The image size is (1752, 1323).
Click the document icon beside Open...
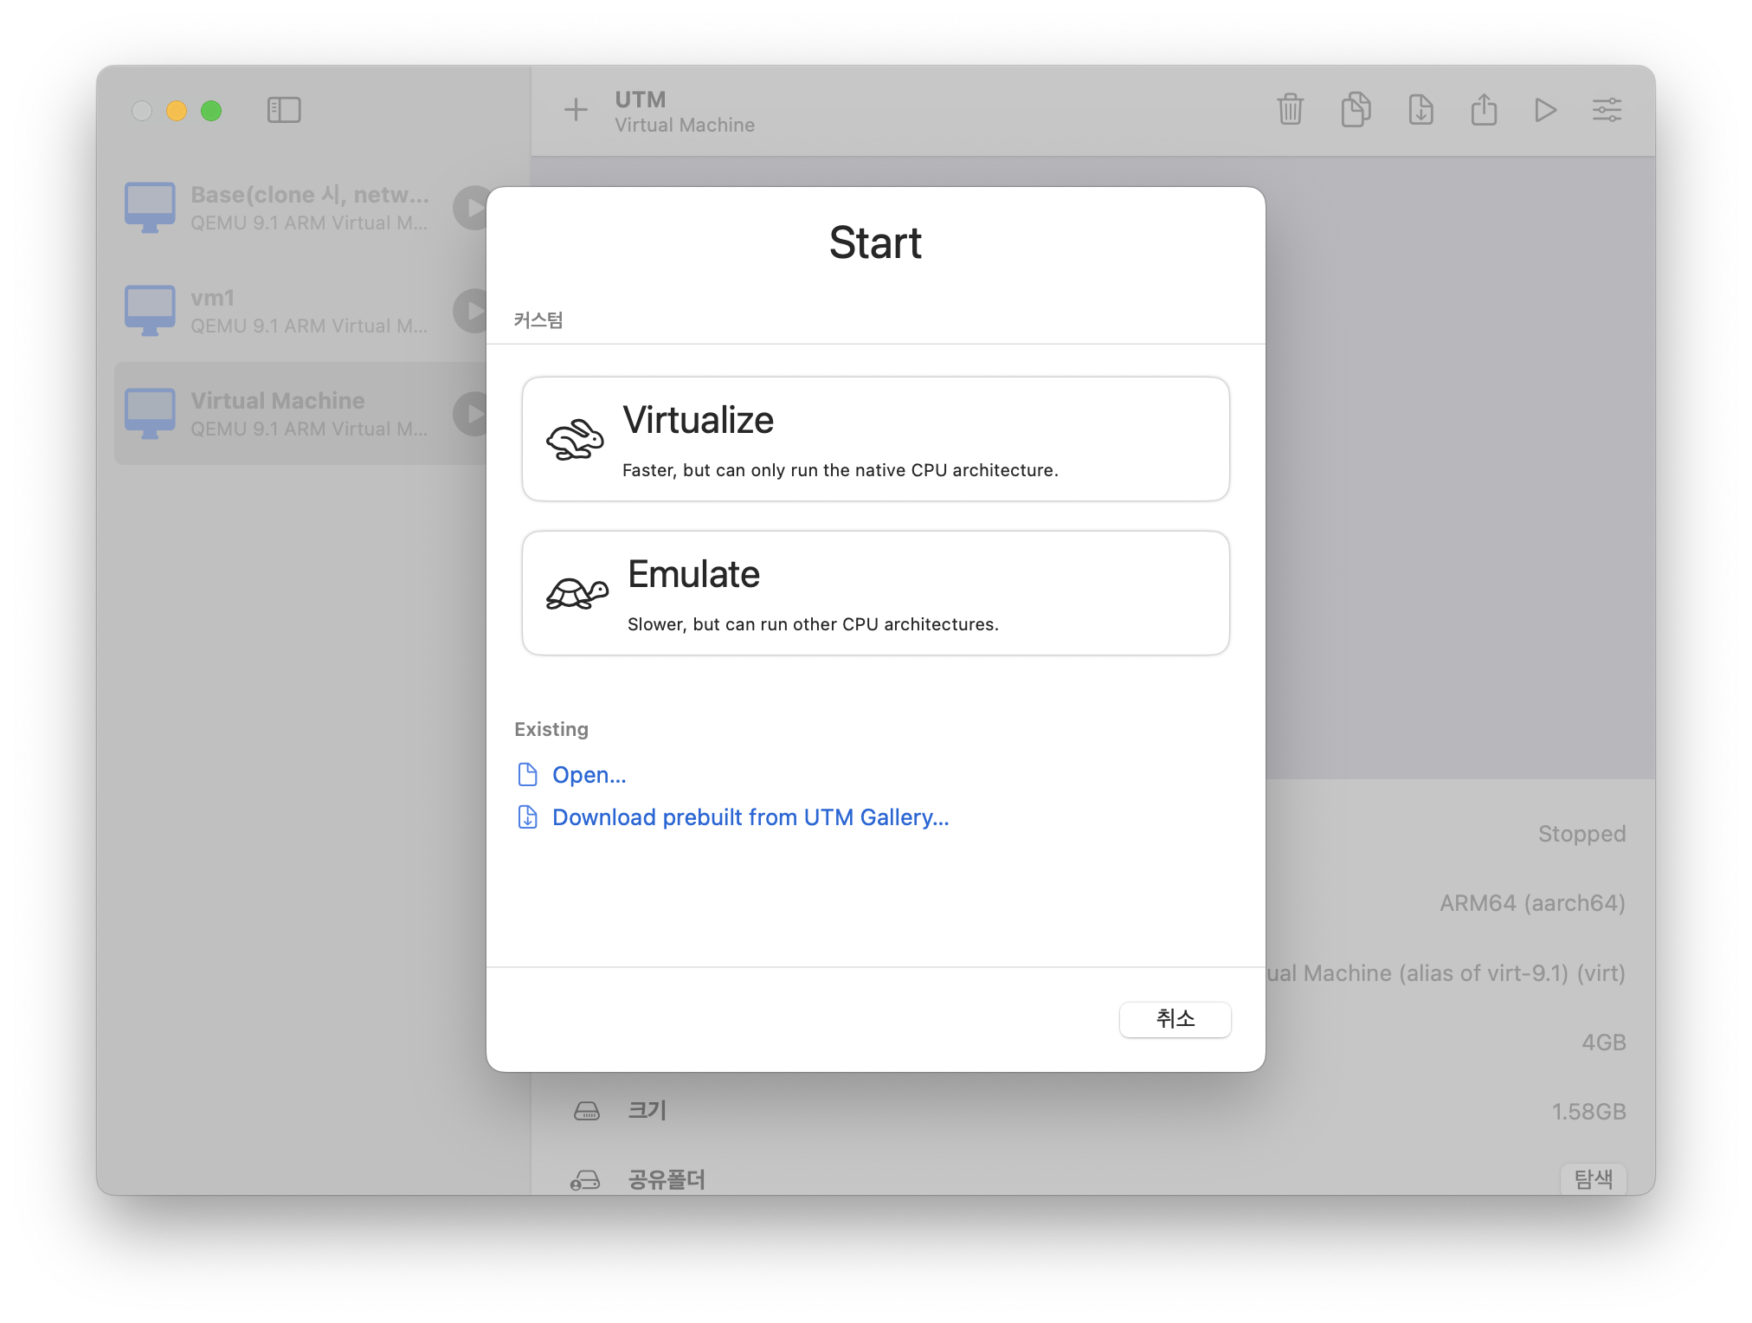[x=527, y=774]
